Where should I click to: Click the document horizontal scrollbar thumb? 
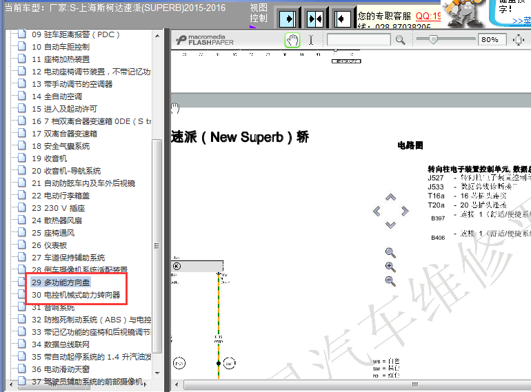point(357,384)
